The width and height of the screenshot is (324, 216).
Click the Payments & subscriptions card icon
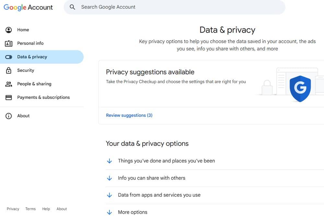click(x=8, y=97)
